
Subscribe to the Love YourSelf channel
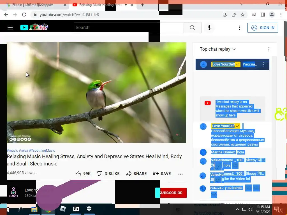click(171, 193)
